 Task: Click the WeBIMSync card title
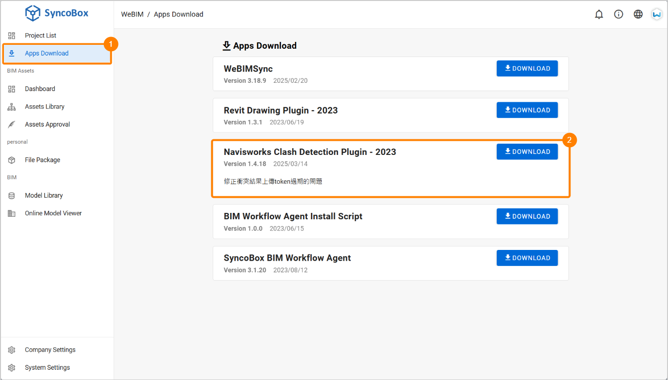pyautogui.click(x=248, y=69)
